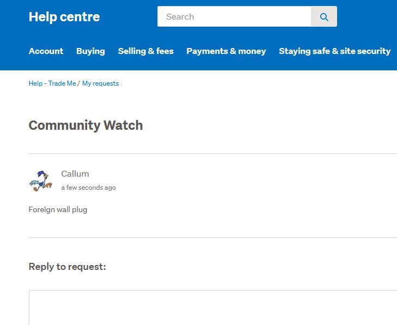
Task: Click Callum's road runner avatar
Action: [41, 180]
